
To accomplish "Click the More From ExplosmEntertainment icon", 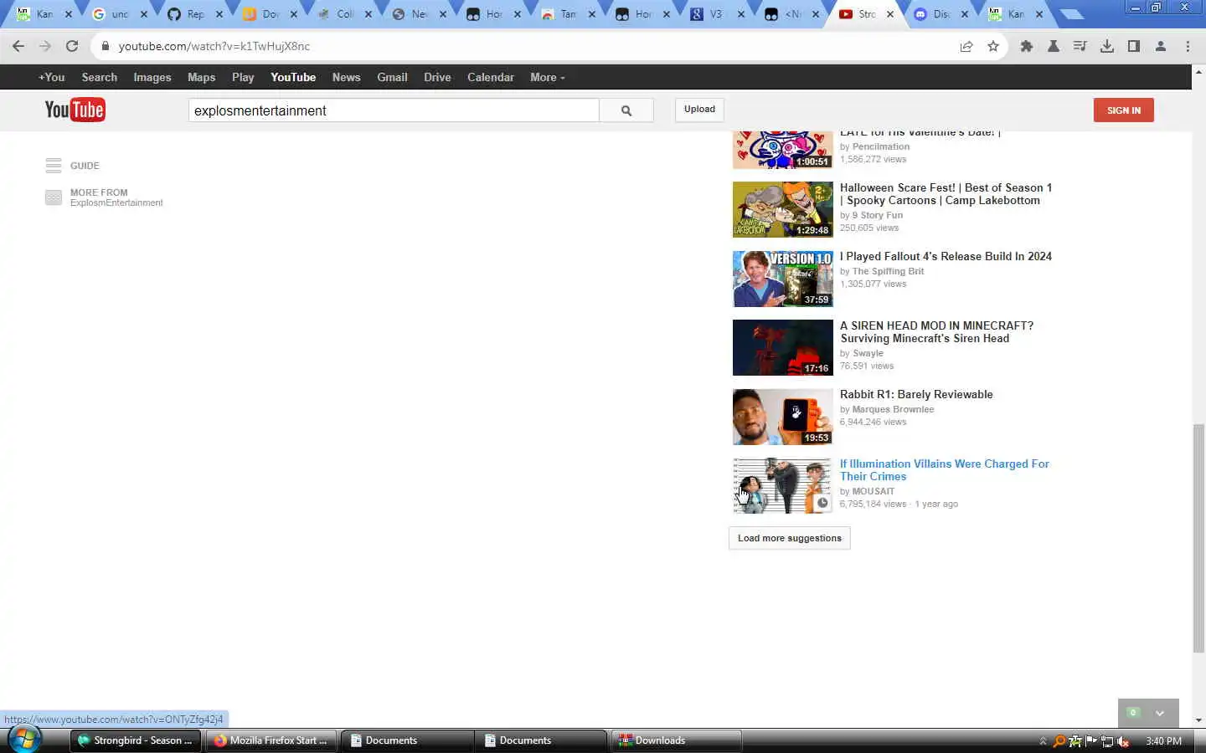I will tap(54, 197).
